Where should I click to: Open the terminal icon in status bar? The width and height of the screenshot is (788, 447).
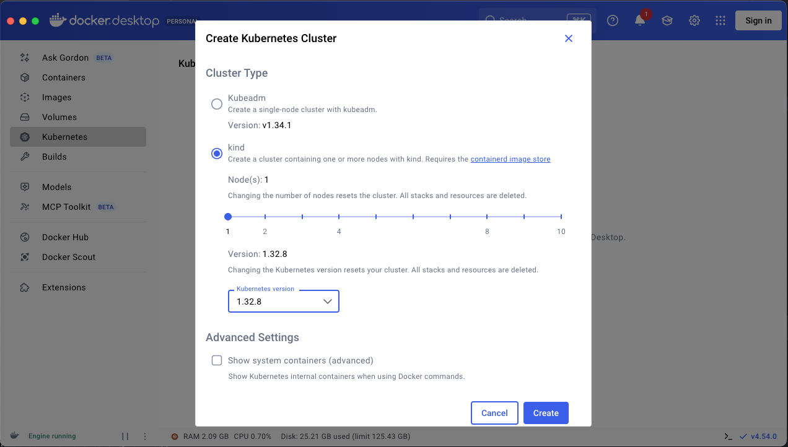[x=729, y=436]
